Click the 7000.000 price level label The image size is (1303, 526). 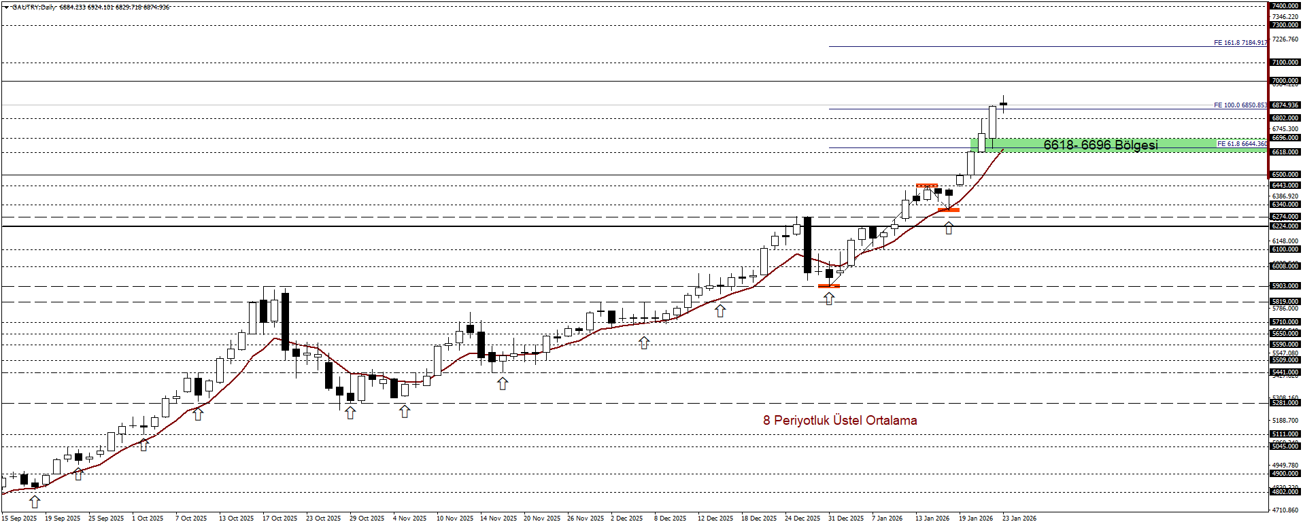click(x=1285, y=81)
